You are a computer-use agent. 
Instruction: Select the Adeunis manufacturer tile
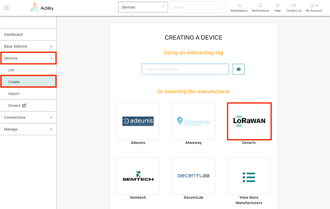138,121
